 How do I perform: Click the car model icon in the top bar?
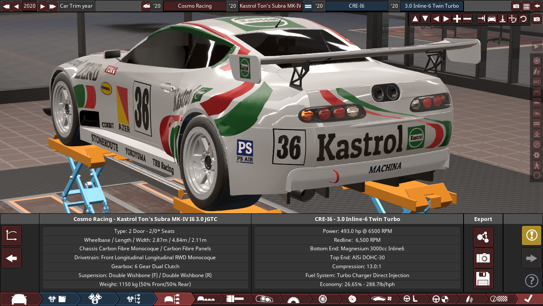tap(146, 6)
